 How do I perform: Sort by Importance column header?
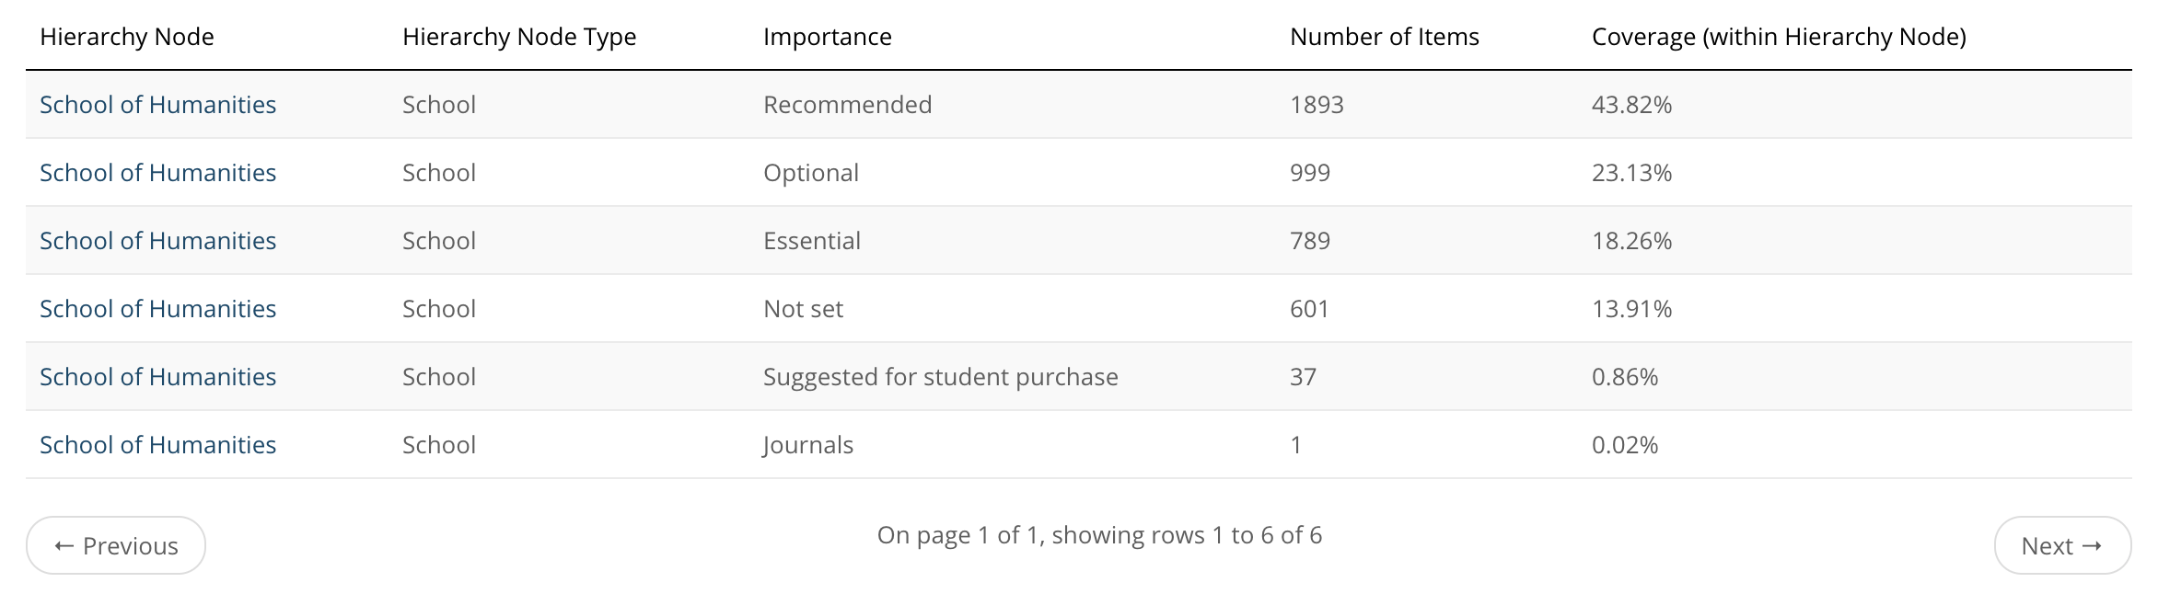828,37
